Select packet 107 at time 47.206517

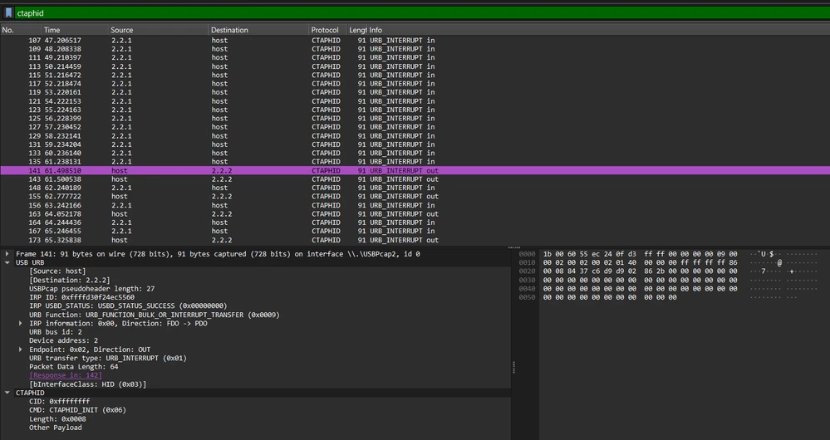[415, 40]
